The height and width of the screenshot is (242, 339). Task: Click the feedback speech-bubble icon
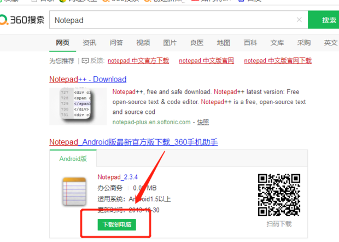click(85, 61)
